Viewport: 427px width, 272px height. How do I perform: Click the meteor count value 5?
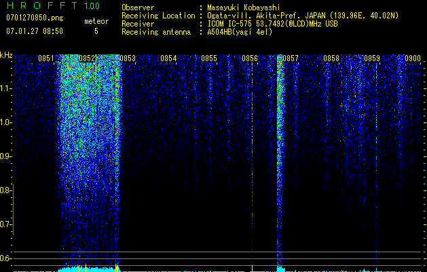point(96,31)
